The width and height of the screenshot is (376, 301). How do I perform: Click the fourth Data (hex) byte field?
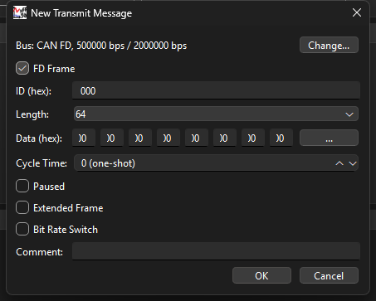click(168, 138)
